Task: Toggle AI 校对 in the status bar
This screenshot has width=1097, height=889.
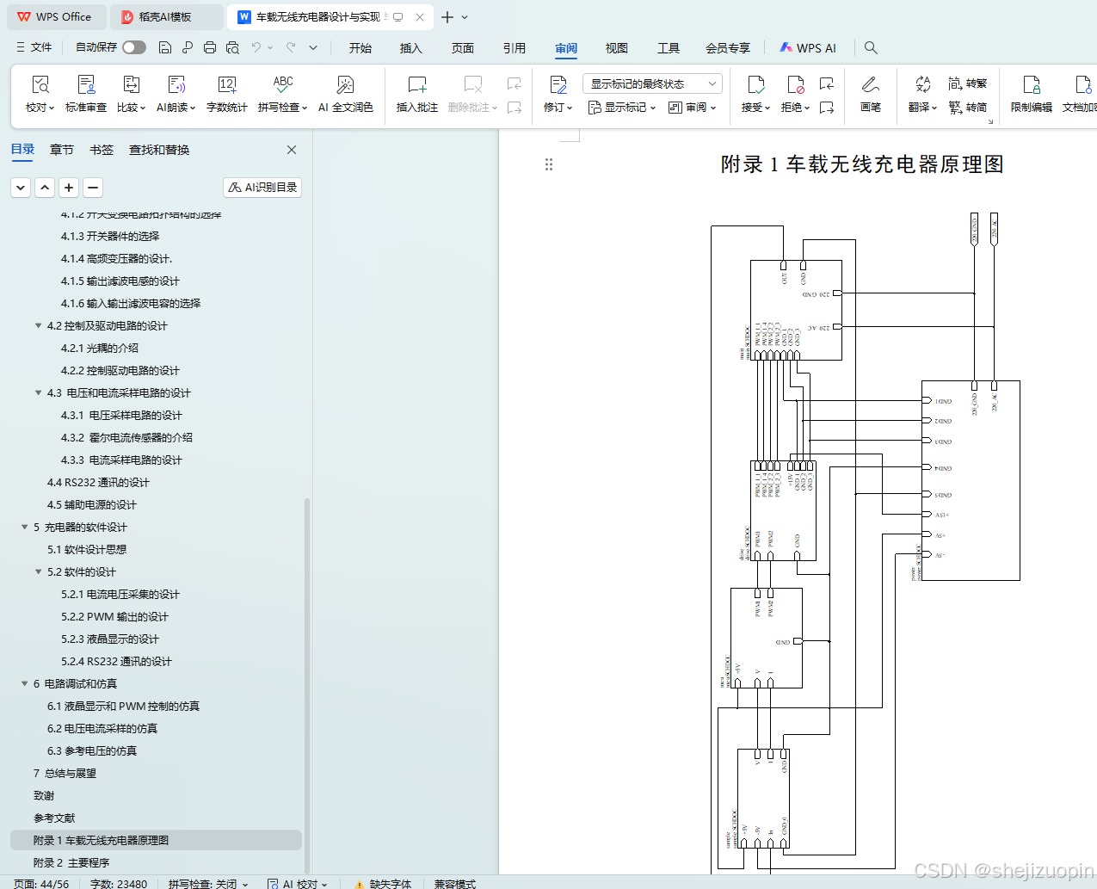Action: pyautogui.click(x=298, y=884)
